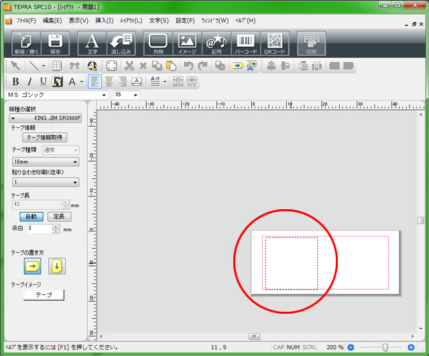Click the テープ情報取得 button

click(x=45, y=137)
